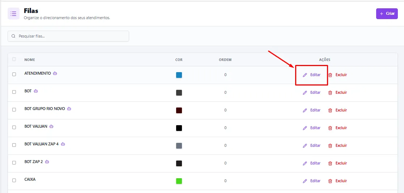The height and width of the screenshot is (193, 404).
Task: Tick the BOT VALUAN row checkbox
Action: coord(14,127)
